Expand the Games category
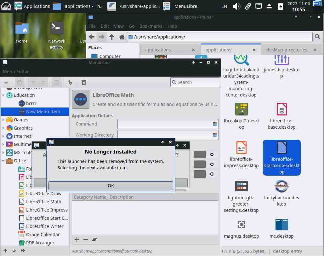324x256 pixels. click(x=3, y=120)
